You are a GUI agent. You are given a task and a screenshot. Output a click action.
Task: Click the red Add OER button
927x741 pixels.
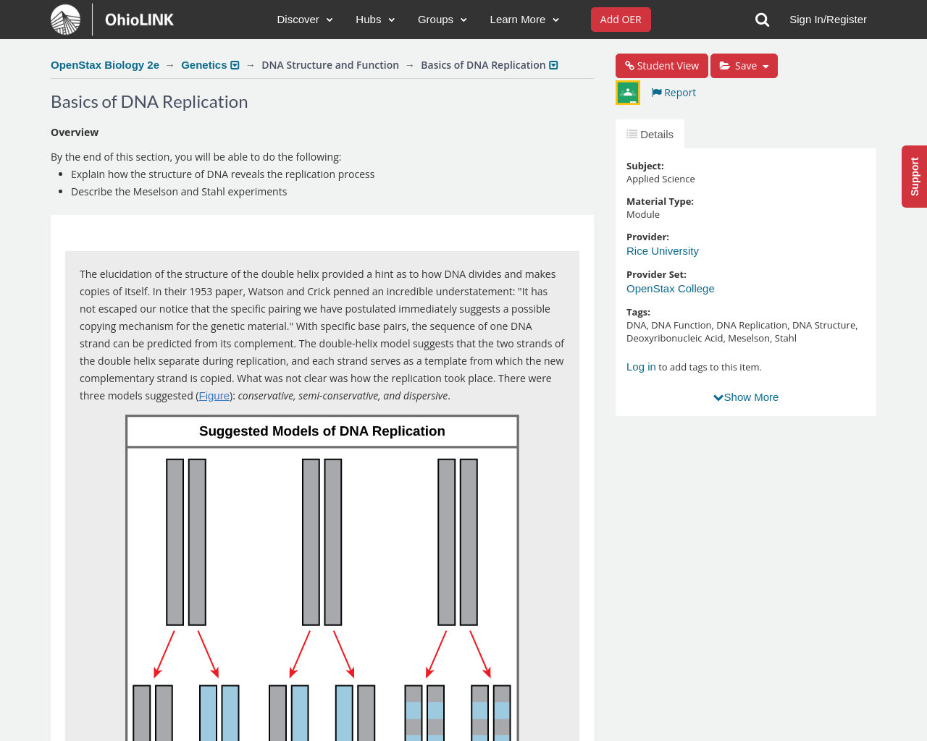[x=621, y=18]
